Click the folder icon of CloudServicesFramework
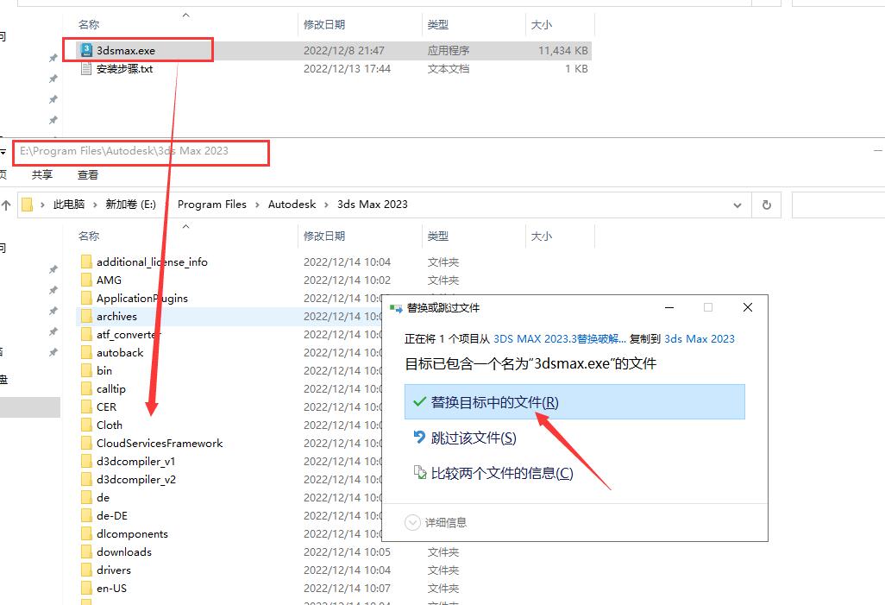This screenshot has height=605, width=885. [x=86, y=444]
